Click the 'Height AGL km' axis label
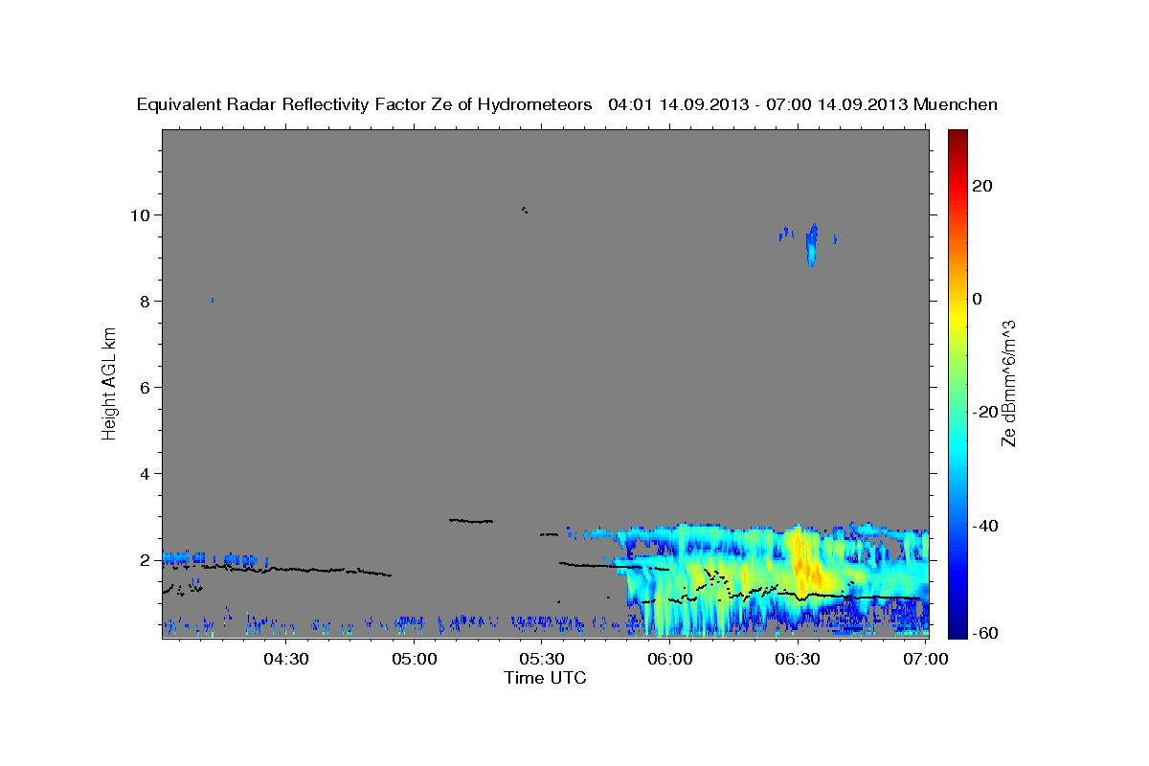Viewport: 1149px width, 766px height. 109,383
